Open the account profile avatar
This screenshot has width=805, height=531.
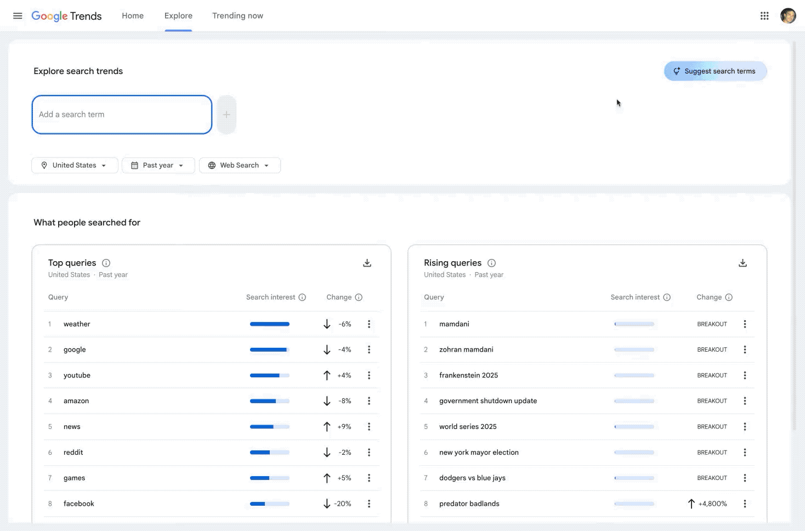point(788,16)
